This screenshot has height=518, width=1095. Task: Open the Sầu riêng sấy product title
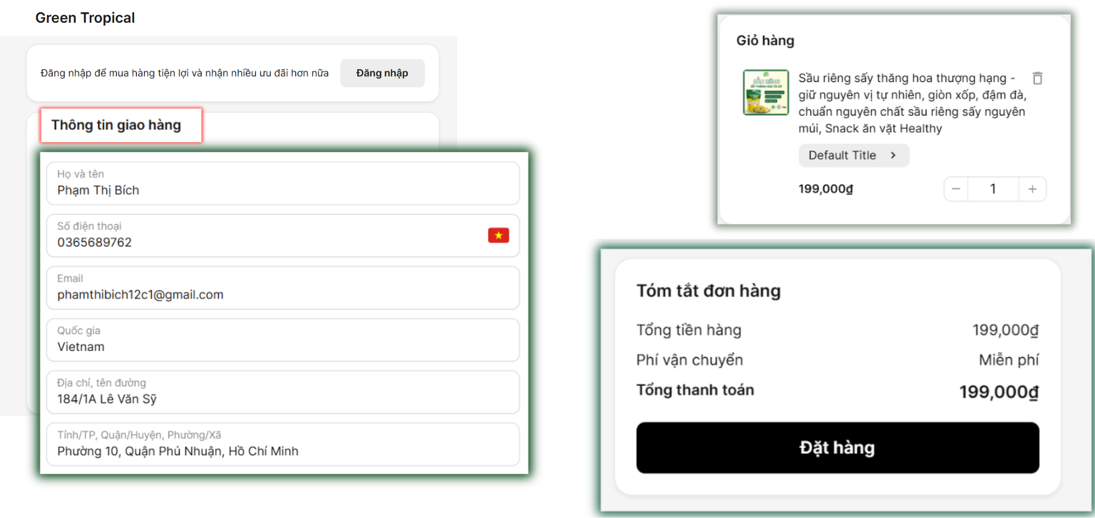tap(911, 103)
